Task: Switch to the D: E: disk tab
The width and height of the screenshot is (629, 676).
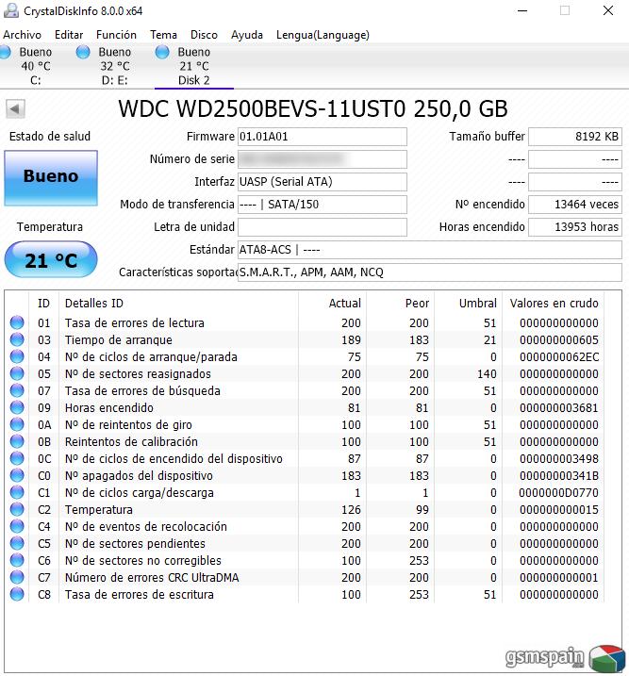Action: pyautogui.click(x=114, y=66)
